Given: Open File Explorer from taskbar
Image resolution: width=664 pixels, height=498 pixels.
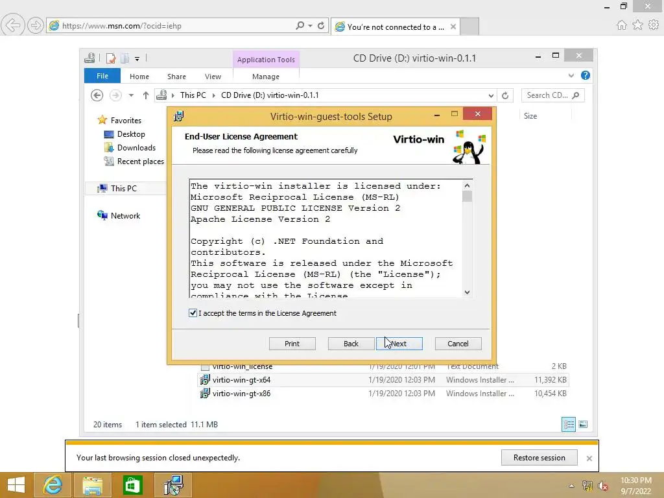Looking at the screenshot, I should (92, 485).
